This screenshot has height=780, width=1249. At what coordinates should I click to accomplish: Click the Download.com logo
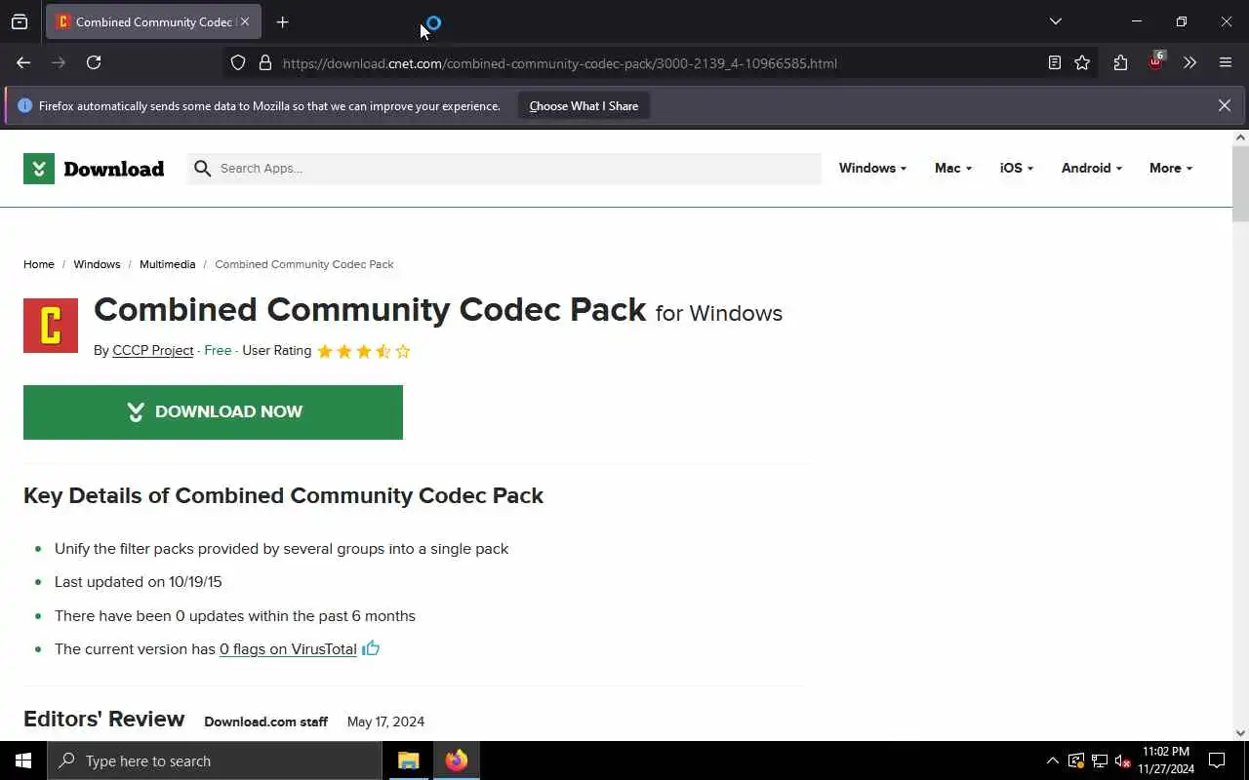(94, 169)
